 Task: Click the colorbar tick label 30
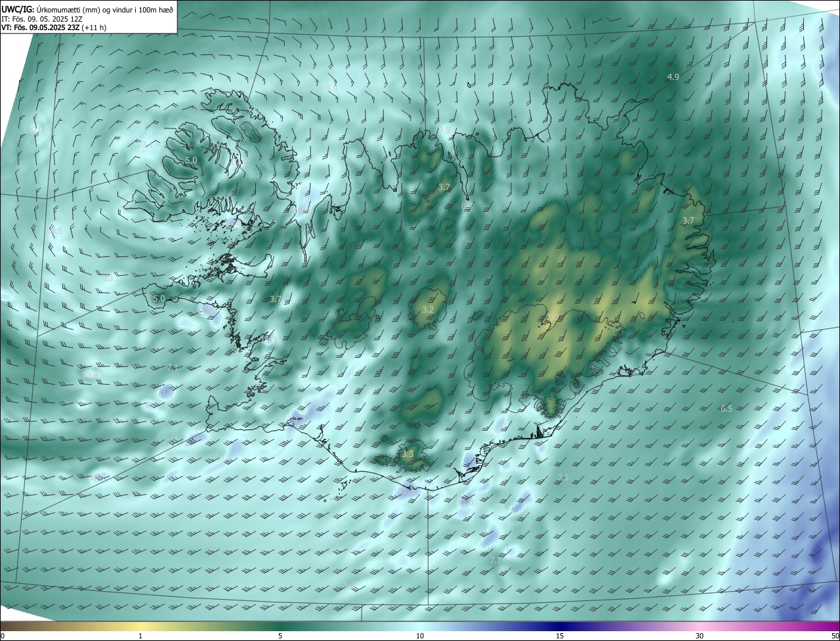click(x=700, y=636)
